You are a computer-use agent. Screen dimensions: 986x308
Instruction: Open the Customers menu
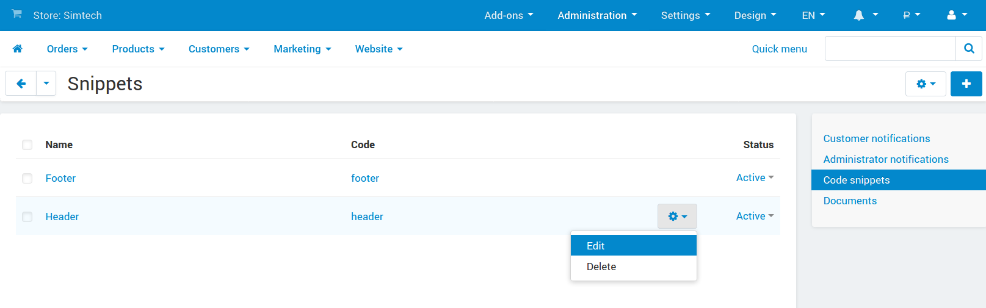coord(219,49)
